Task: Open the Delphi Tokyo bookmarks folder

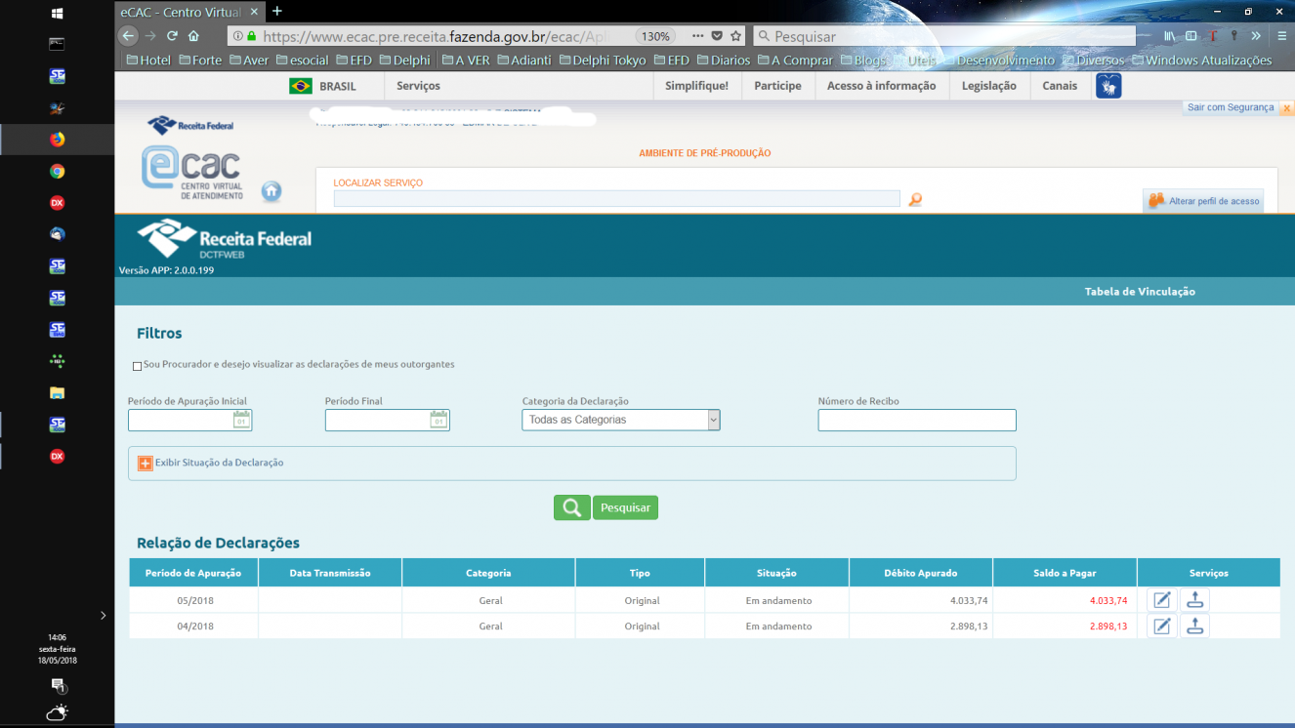Action: coord(602,61)
